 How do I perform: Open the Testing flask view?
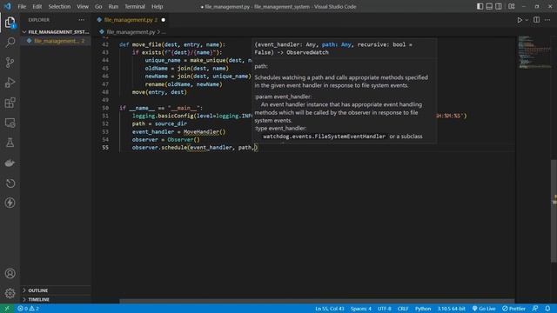tap(10, 143)
